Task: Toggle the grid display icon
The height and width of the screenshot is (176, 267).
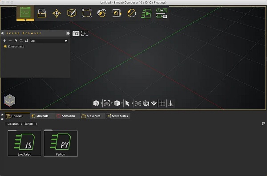Action: click(162, 103)
